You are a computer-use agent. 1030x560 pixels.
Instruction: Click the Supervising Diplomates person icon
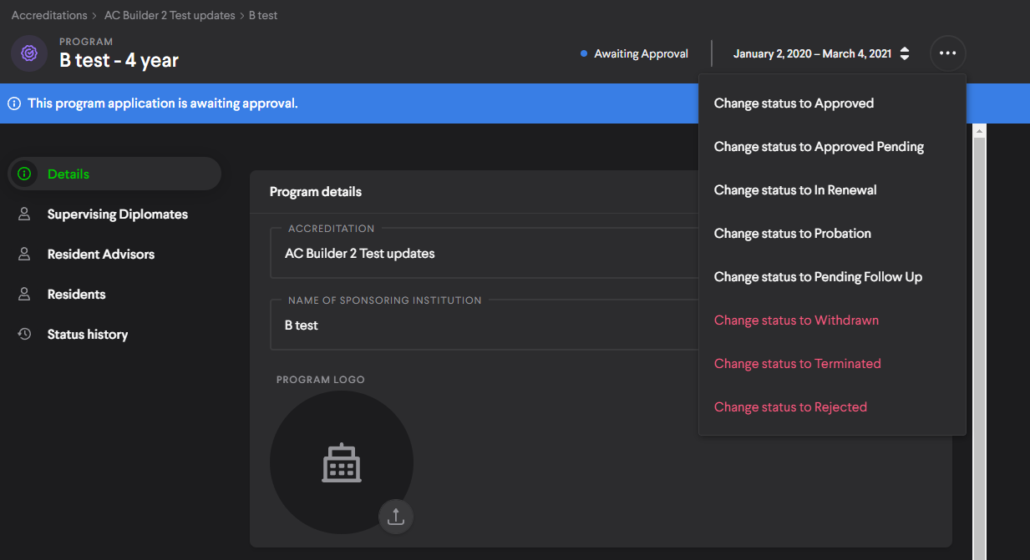tap(25, 214)
